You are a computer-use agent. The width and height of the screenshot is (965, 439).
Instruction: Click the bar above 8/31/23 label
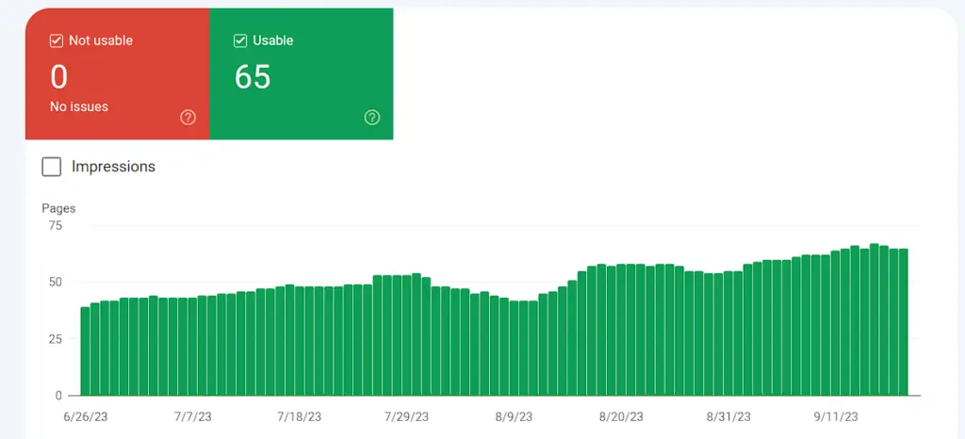728,333
